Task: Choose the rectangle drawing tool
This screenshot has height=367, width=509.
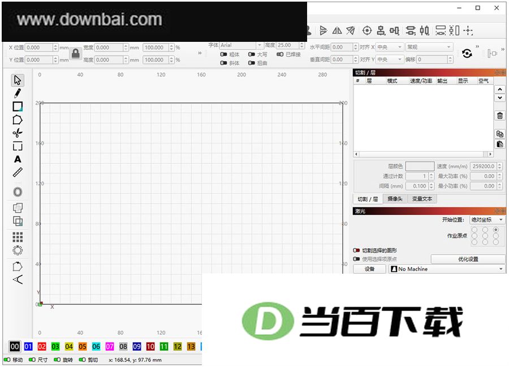Action: click(x=18, y=106)
